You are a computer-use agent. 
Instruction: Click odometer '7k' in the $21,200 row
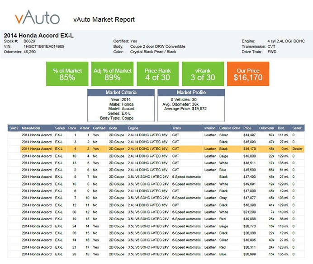pyautogui.click(x=272, y=212)
